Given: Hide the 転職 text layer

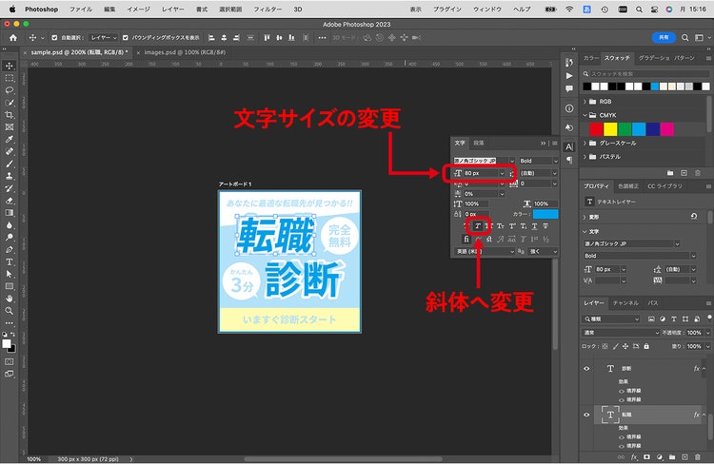Looking at the screenshot, I should coord(586,415).
